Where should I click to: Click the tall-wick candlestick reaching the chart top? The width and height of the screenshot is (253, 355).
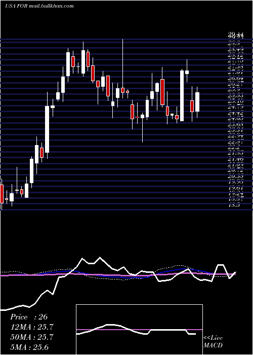(122, 68)
